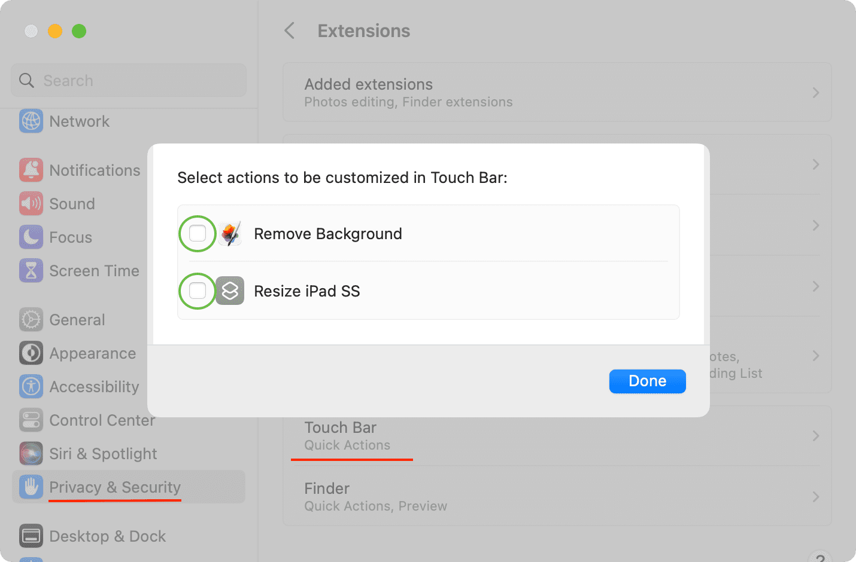Viewport: 856px width, 562px height.
Task: Go back using the Extensions back arrow
Action: 290,30
